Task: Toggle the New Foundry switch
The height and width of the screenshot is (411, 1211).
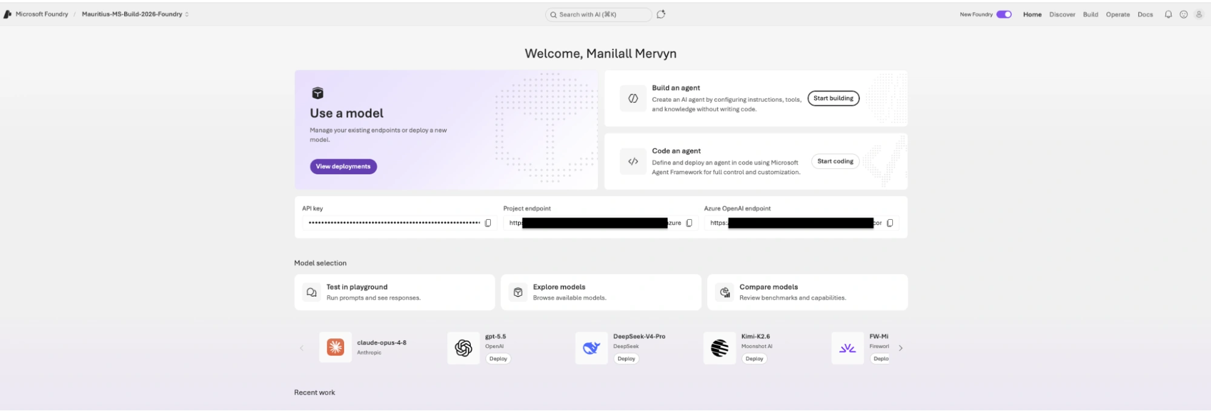Action: 1004,15
